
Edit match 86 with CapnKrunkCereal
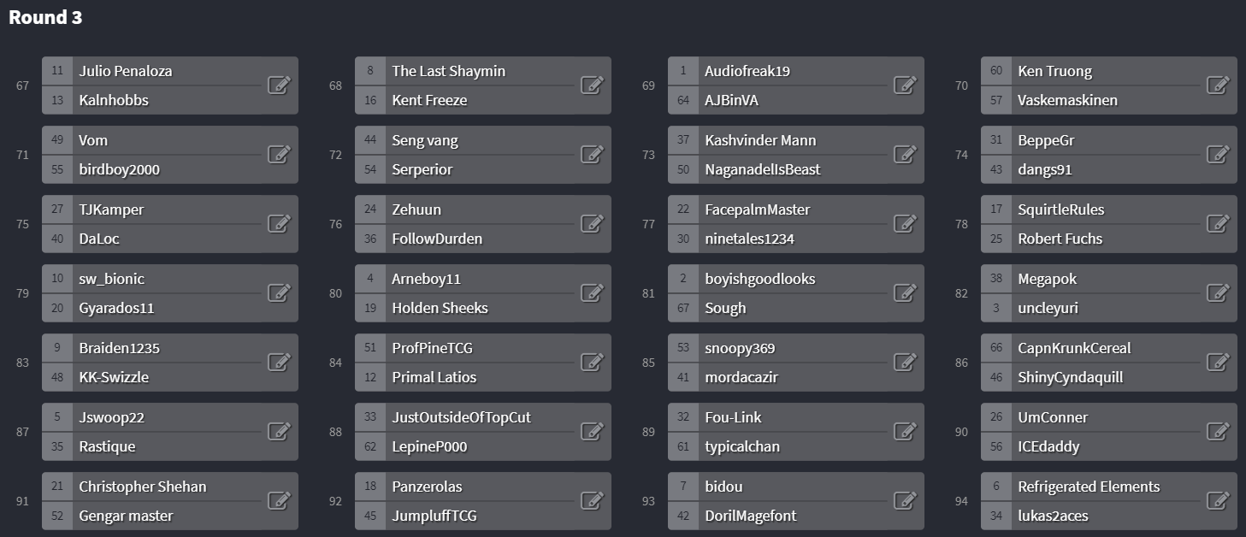point(1218,362)
